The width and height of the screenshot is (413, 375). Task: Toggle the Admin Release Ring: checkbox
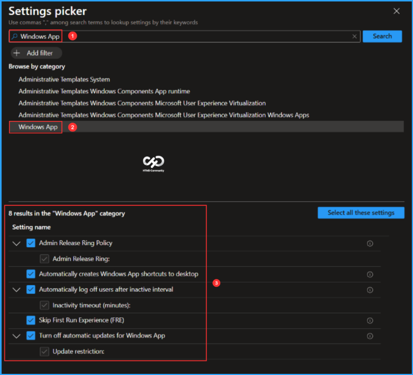44,259
